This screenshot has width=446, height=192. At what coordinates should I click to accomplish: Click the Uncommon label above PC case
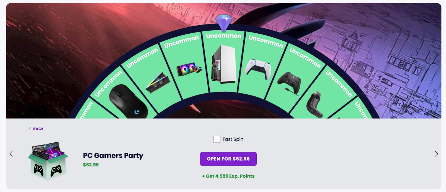tap(224, 36)
